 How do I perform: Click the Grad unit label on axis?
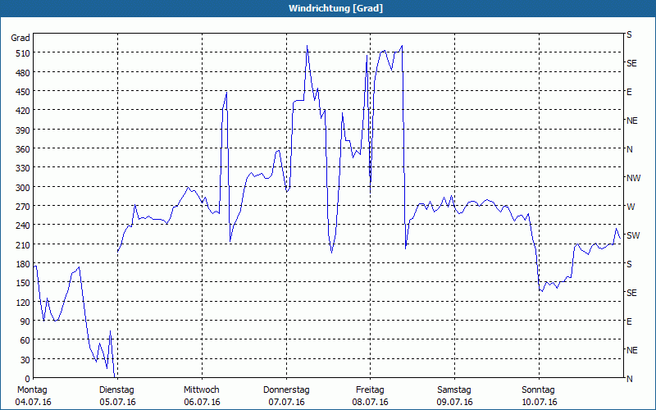click(20, 38)
